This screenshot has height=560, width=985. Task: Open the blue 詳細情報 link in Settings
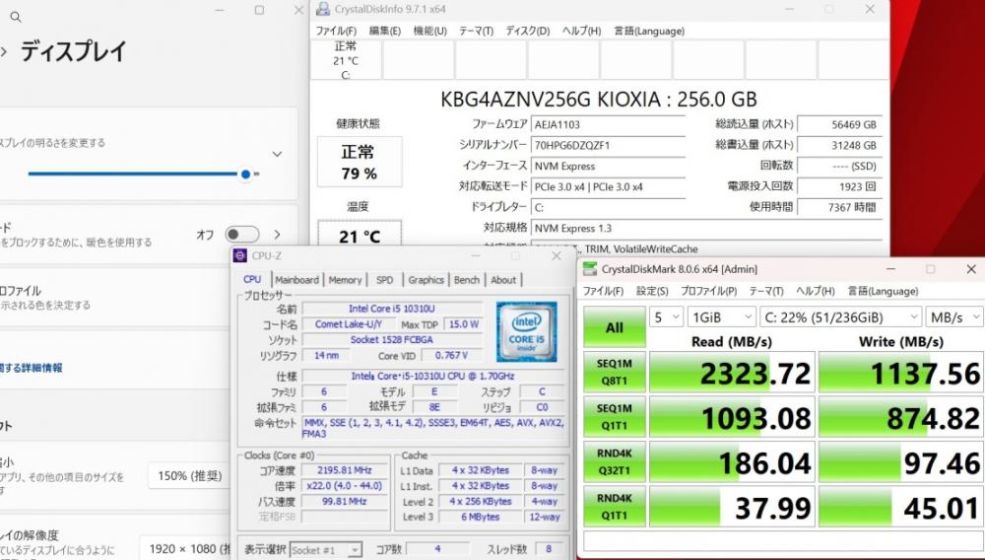(x=32, y=368)
